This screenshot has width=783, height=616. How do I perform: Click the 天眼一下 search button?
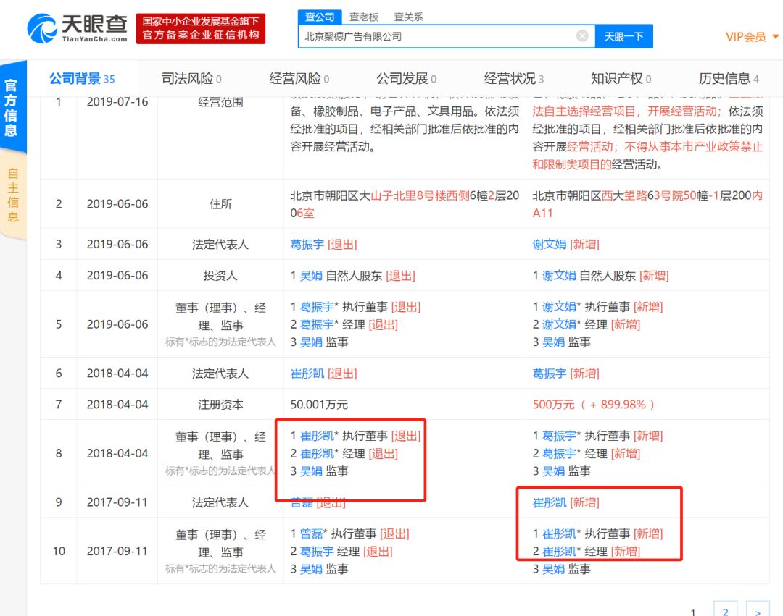[x=623, y=36]
